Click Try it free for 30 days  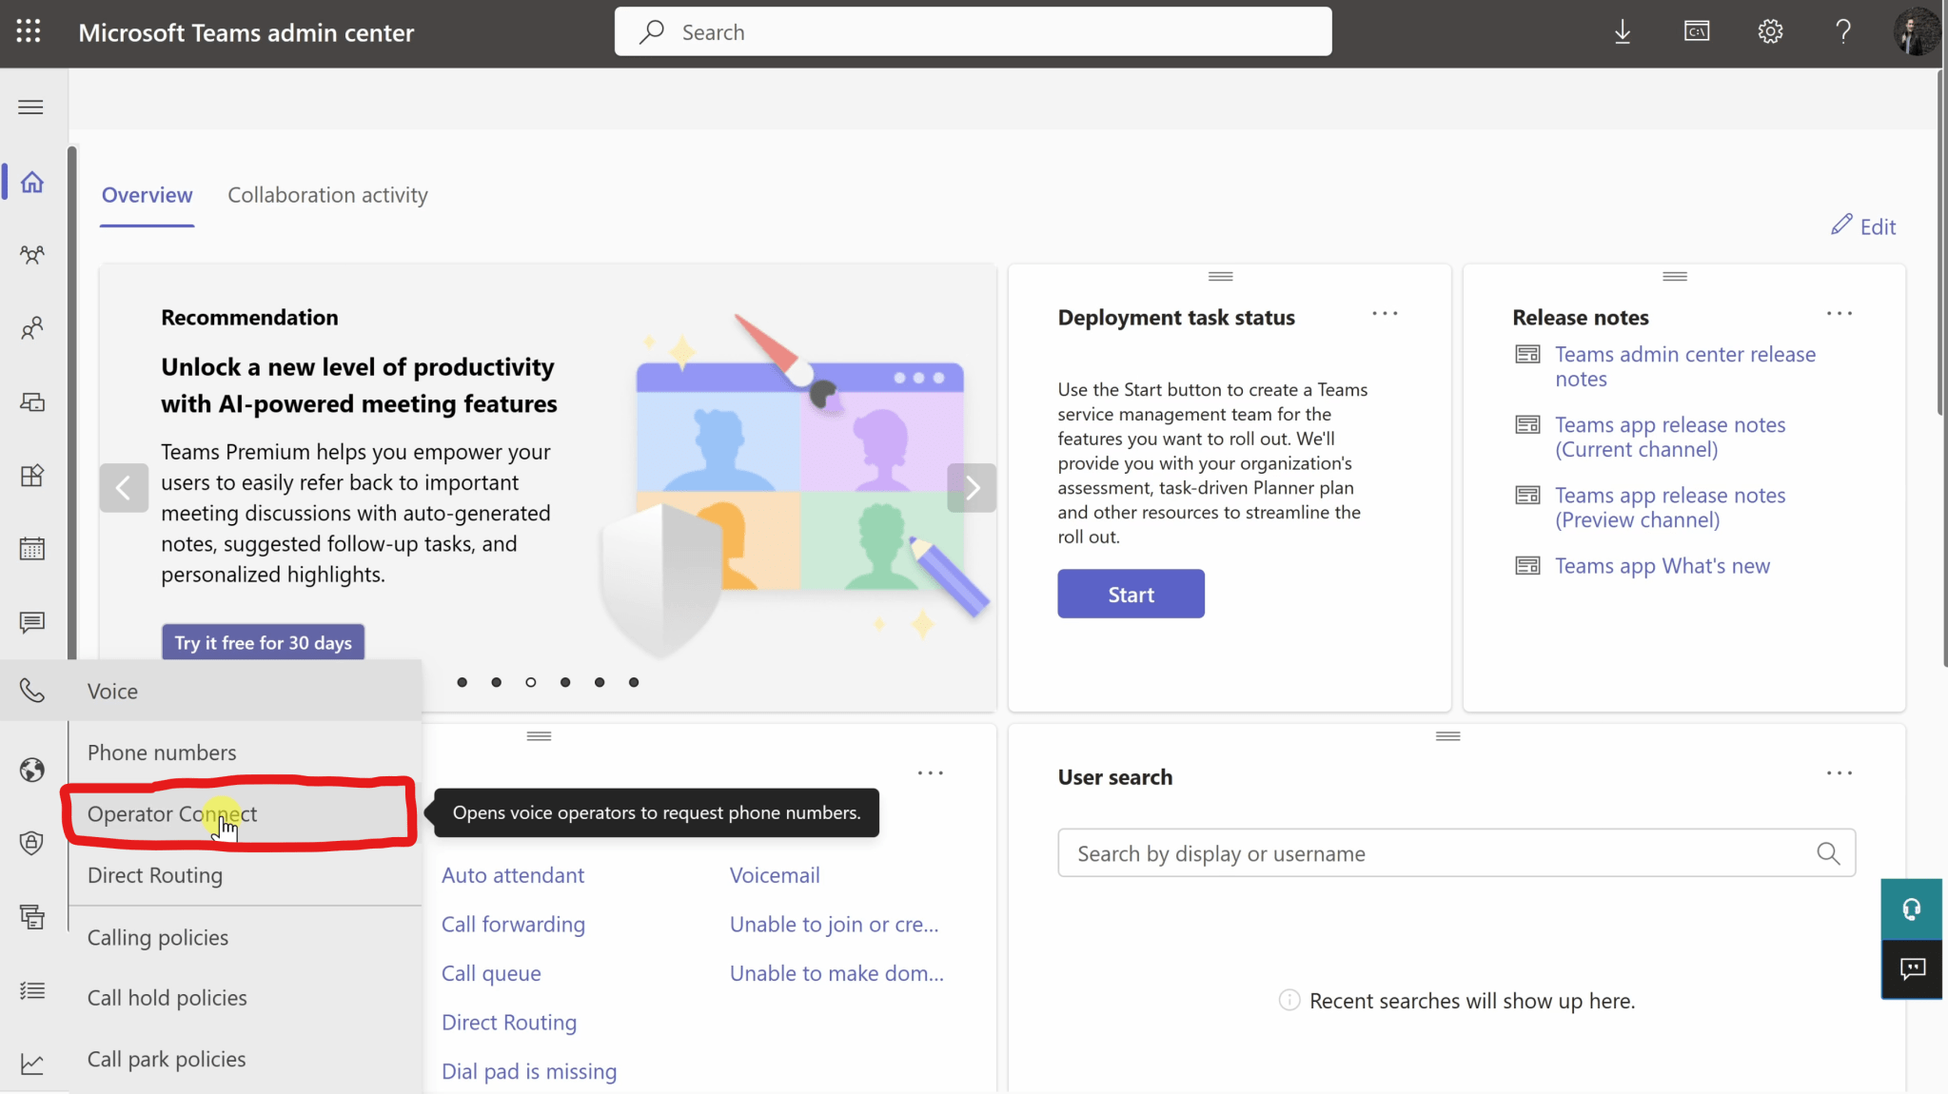pos(263,642)
